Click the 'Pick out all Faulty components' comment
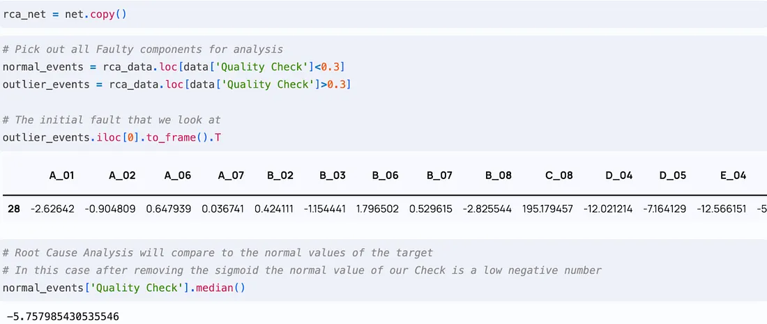This screenshot has height=324, width=767. click(143, 49)
